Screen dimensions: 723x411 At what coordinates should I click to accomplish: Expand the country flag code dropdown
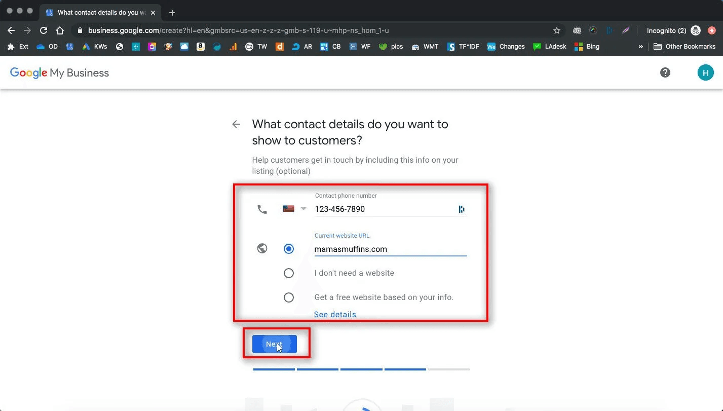pos(294,209)
